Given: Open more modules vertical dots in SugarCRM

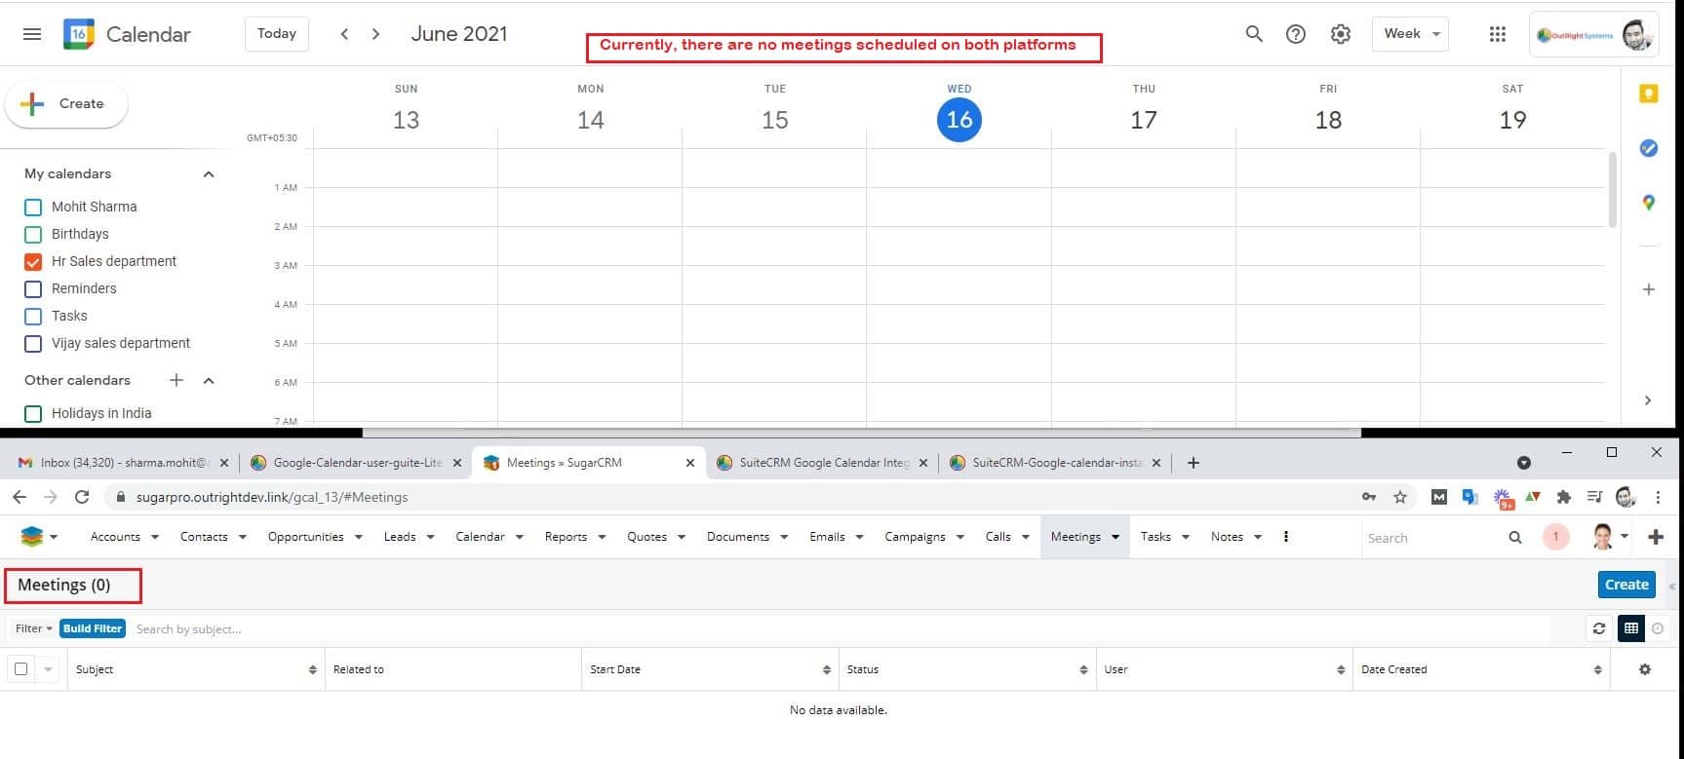Looking at the screenshot, I should point(1286,536).
